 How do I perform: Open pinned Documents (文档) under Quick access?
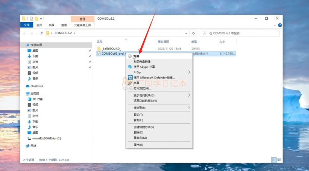coord(35,62)
